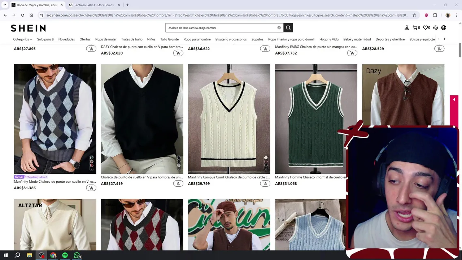
Task: Add ARS$28.529 item to cart
Action: [x=439, y=49]
